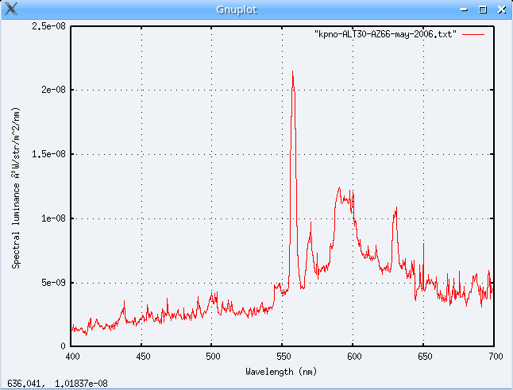Click the 400 x-axis tick label
The width and height of the screenshot is (513, 390).
coord(71,357)
